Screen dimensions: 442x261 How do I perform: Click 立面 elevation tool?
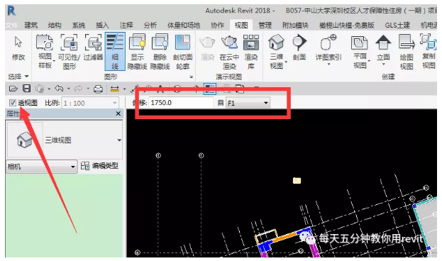(x=383, y=48)
